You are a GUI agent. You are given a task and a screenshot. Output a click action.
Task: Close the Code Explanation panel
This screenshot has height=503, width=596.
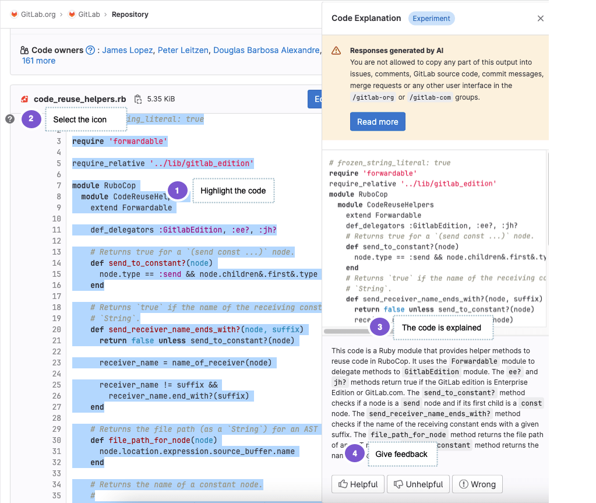[x=540, y=18]
